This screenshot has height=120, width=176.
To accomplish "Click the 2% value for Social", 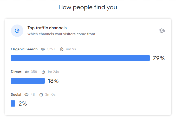I will [x=23, y=103].
